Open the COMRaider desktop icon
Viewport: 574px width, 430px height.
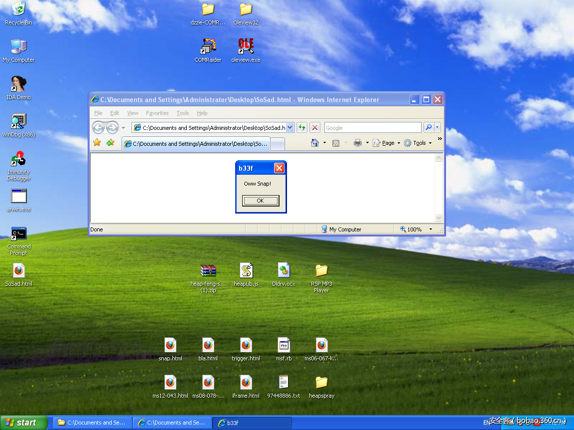207,47
